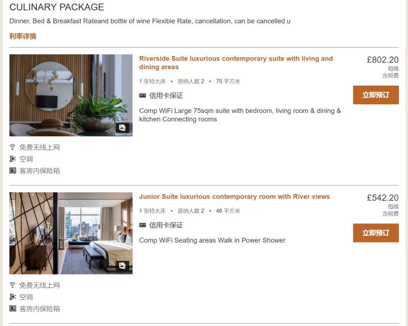Click the Junior Suite air conditioning icon
408x326 pixels.
pyautogui.click(x=12, y=297)
